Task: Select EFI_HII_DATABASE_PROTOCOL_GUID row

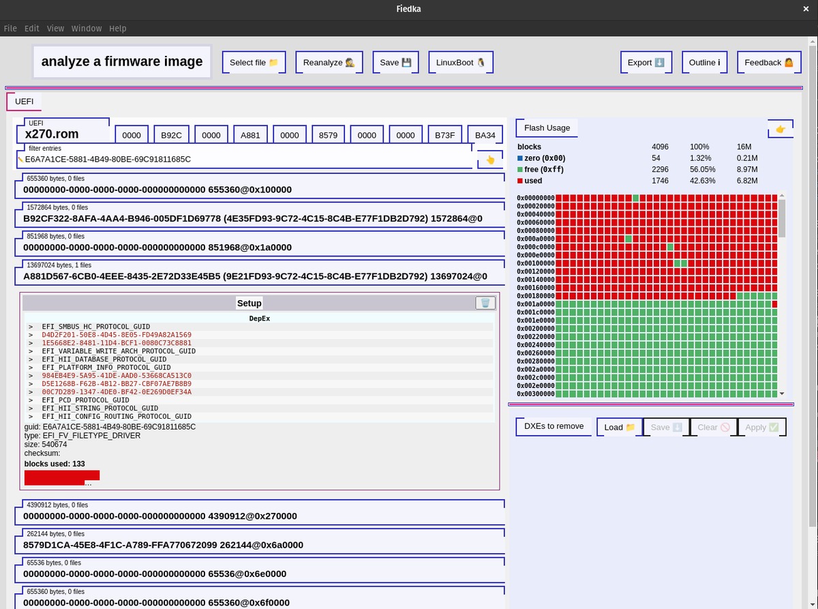Action: click(x=260, y=359)
